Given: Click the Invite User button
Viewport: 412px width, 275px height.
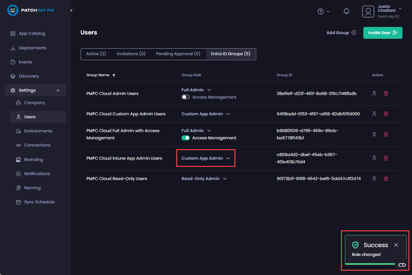Looking at the screenshot, I should coord(382,33).
